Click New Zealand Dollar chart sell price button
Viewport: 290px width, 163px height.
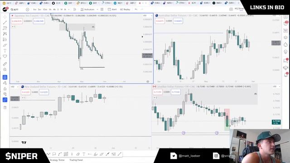coord(26,92)
